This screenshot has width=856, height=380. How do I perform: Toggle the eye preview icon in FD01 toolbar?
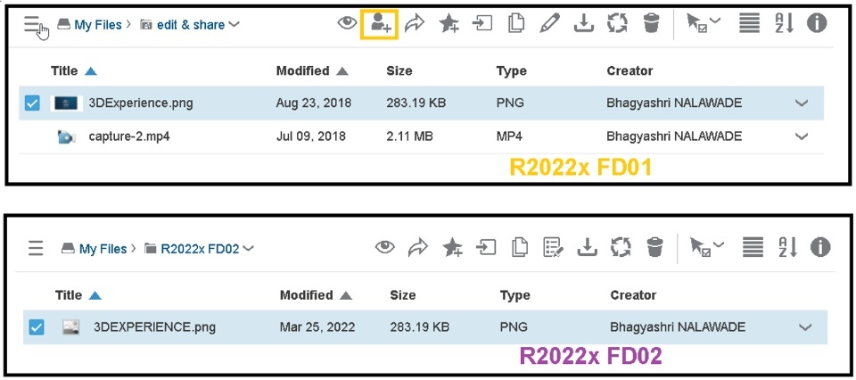[x=347, y=24]
